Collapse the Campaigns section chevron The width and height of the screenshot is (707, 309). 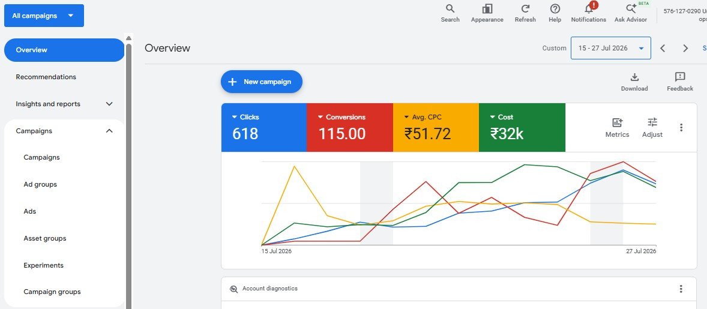point(109,131)
